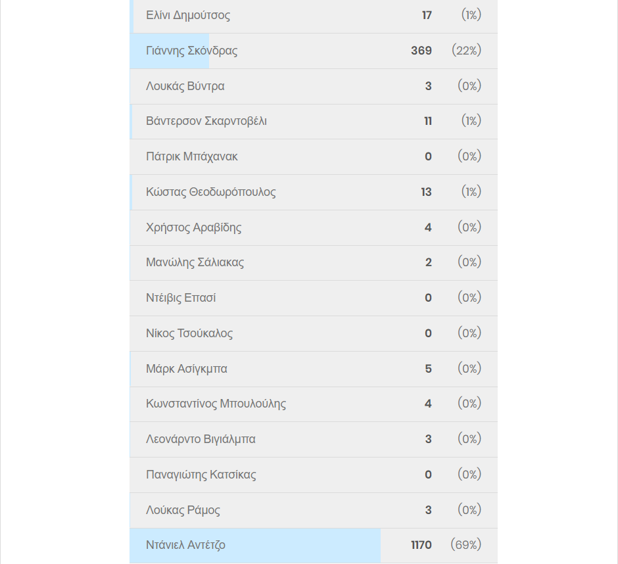Click the 69% percentage for Αντέτζο

[x=466, y=545]
